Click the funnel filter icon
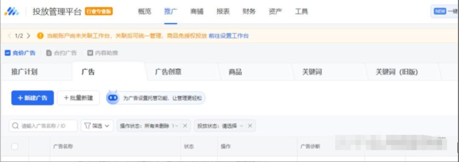The width and height of the screenshot is (459, 162). pos(87,126)
